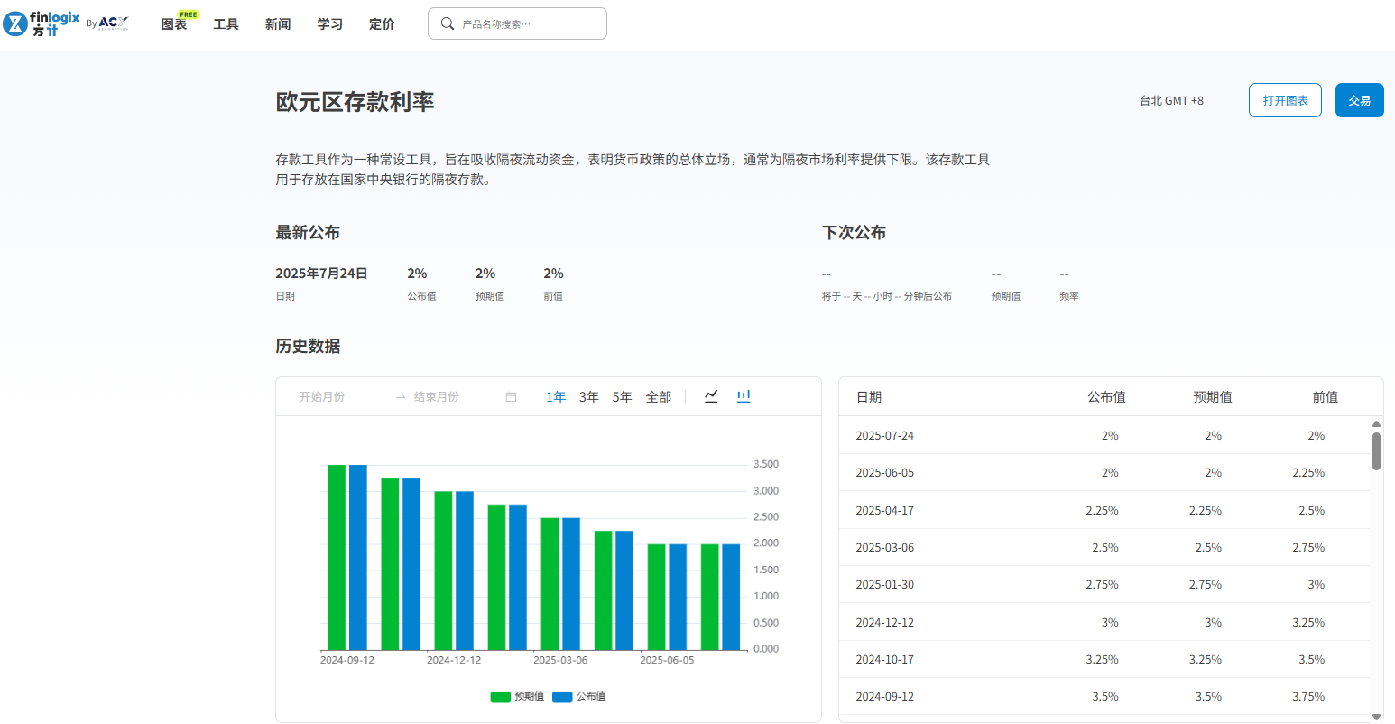This screenshot has width=1395, height=724.
Task: Open the 台北 GMT +8 timezone selector
Action: click(1171, 101)
